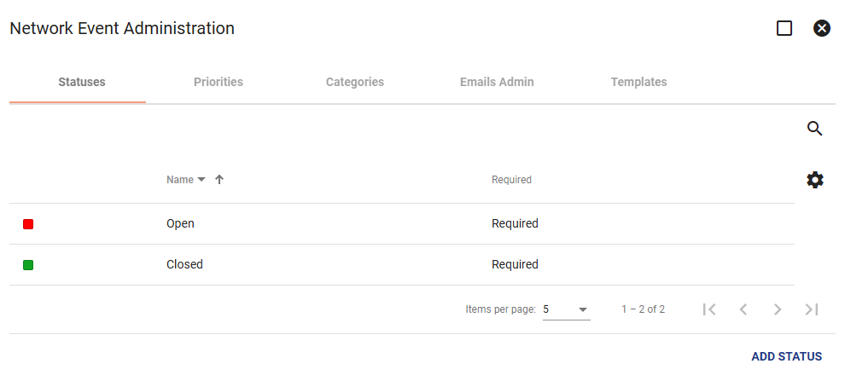The width and height of the screenshot is (845, 381).
Task: Click the red Open status color swatch
Action: point(28,224)
